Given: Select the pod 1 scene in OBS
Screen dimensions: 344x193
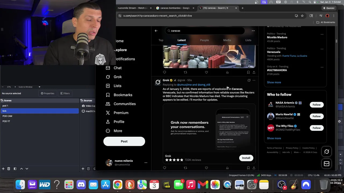Looking at the screenshot, I should click(x=40, y=106).
